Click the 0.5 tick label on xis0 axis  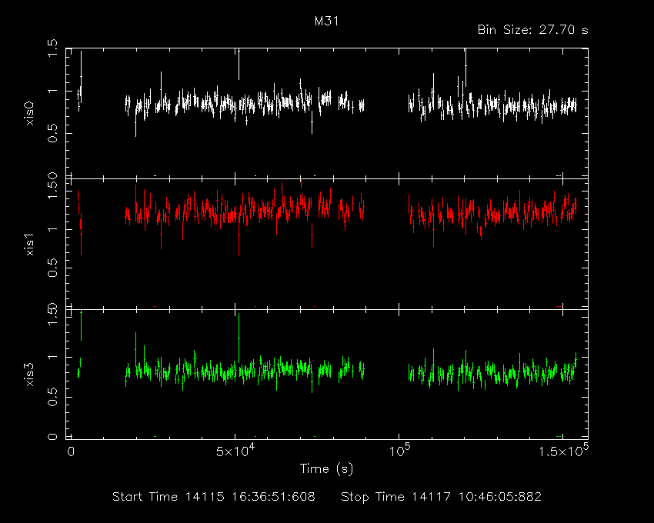point(52,134)
